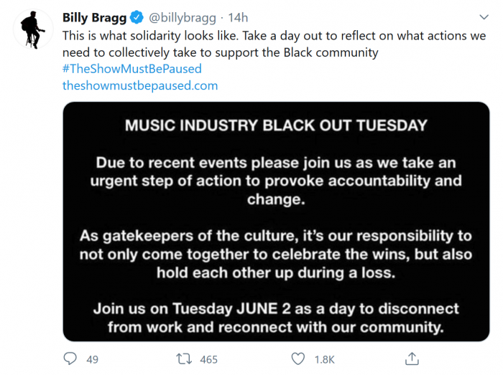Click the "Music Industry Black Out Tuesday" heading
The height and width of the screenshot is (375, 503).
276,125
